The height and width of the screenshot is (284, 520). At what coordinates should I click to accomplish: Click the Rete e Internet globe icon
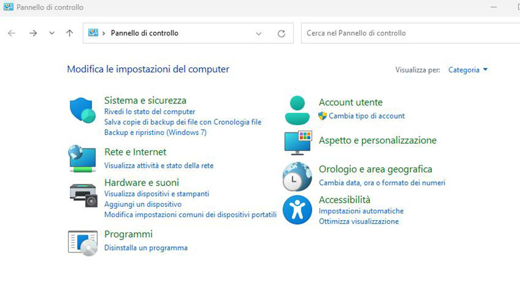point(82,159)
